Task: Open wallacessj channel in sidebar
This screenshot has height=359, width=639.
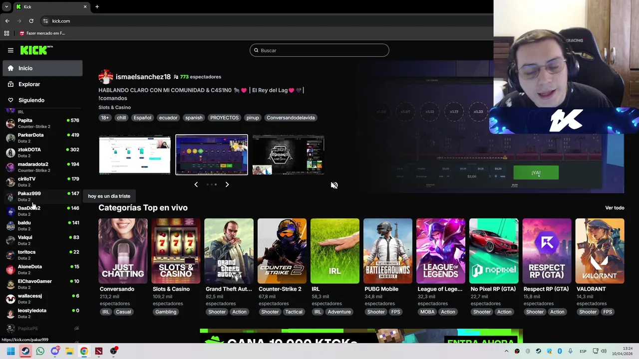Action: pos(42,299)
